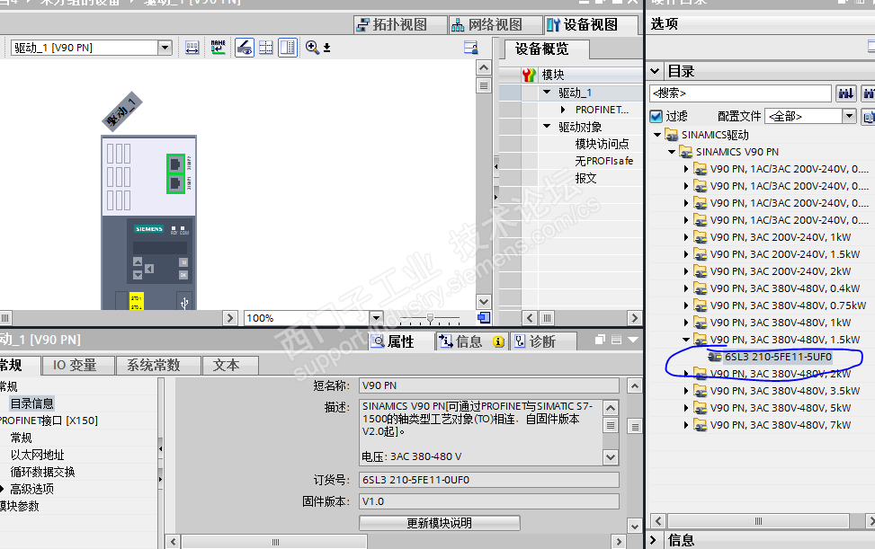Select catalog item 6SL3 210-5FE11-5UF0
Viewport: 875px width, 549px height.
778,357
